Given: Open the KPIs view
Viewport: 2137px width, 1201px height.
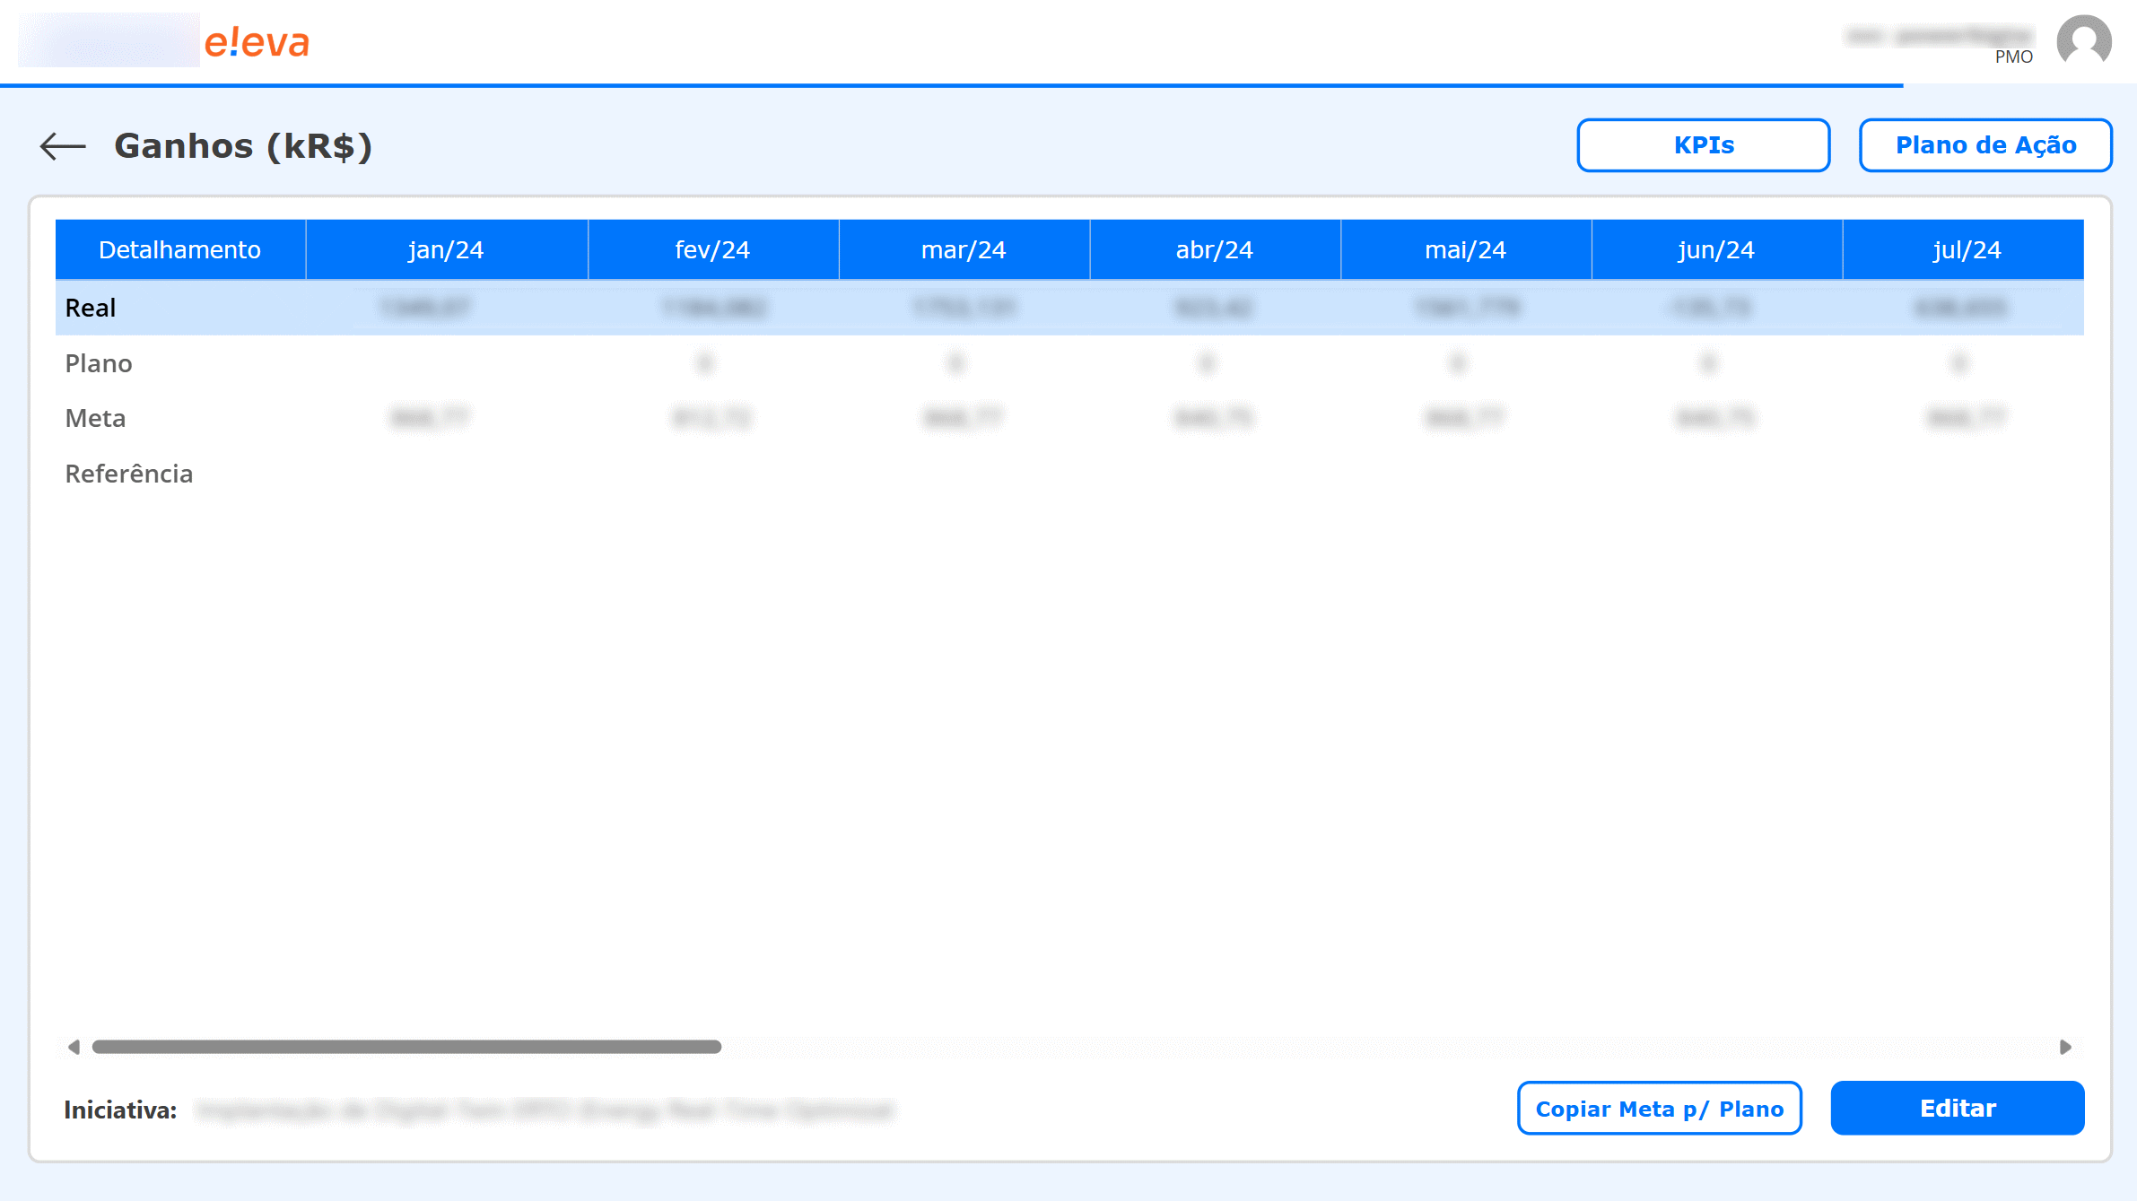Looking at the screenshot, I should point(1703,144).
